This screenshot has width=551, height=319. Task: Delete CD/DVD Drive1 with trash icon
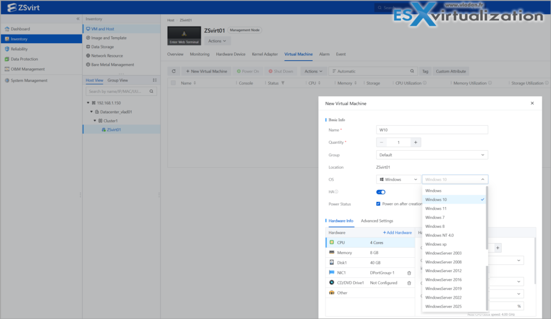coord(409,283)
